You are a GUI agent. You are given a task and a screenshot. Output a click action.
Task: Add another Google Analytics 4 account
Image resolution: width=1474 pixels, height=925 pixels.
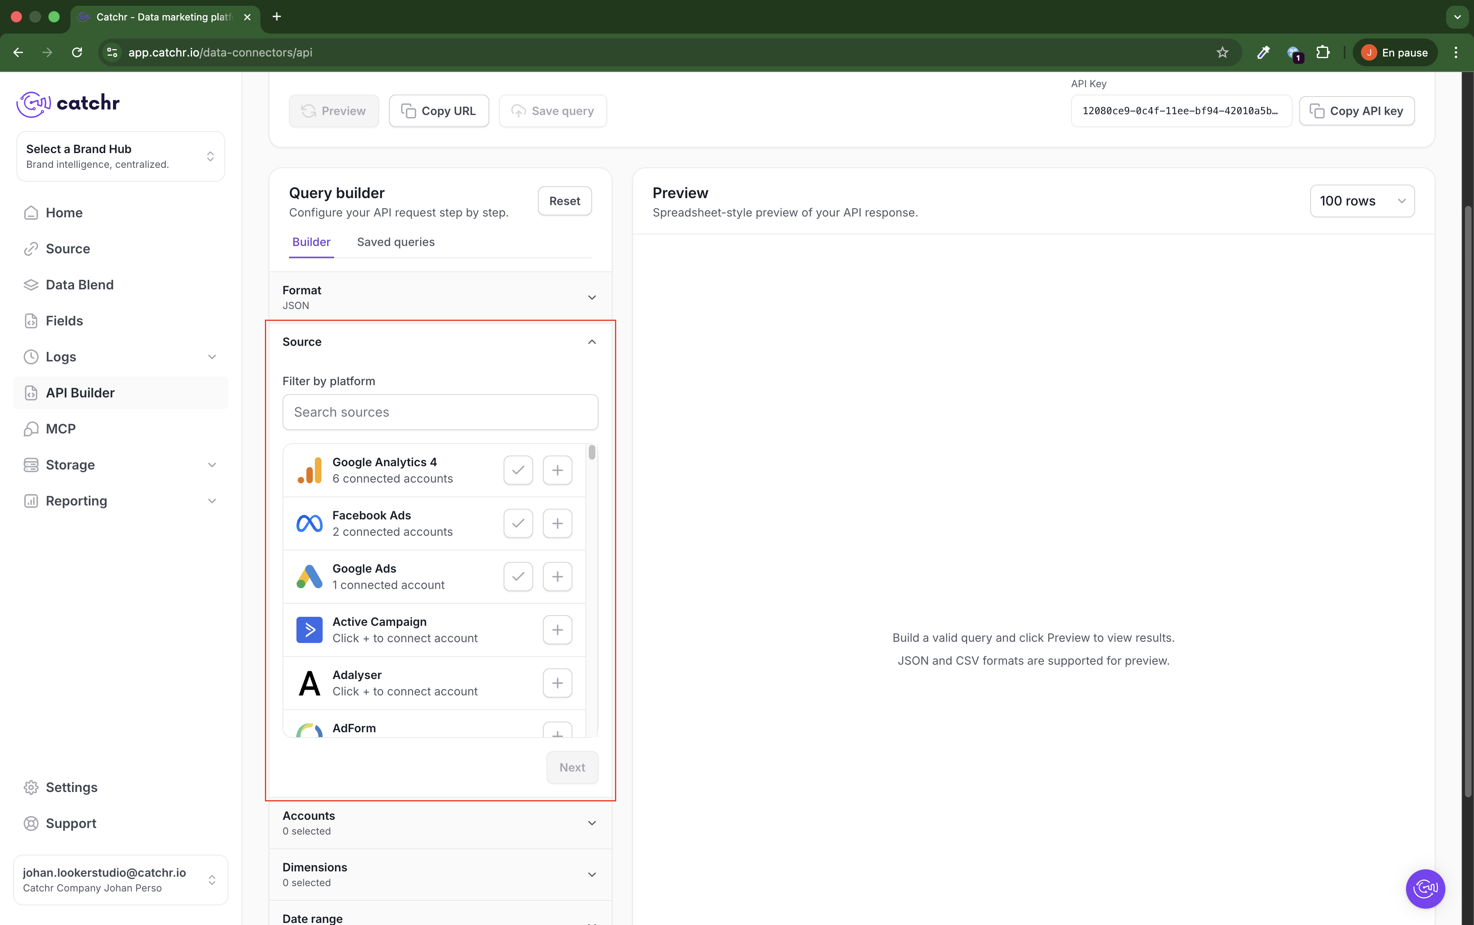tap(557, 470)
